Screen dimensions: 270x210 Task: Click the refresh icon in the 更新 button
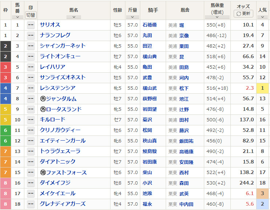click(x=239, y=13)
